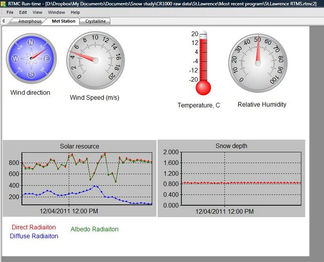The image size is (324, 262).
Task: Click the Snow depth chart title
Action: tap(231, 146)
